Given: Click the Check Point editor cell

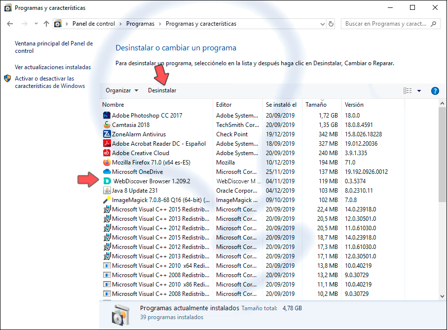Looking at the screenshot, I should click(x=232, y=134).
